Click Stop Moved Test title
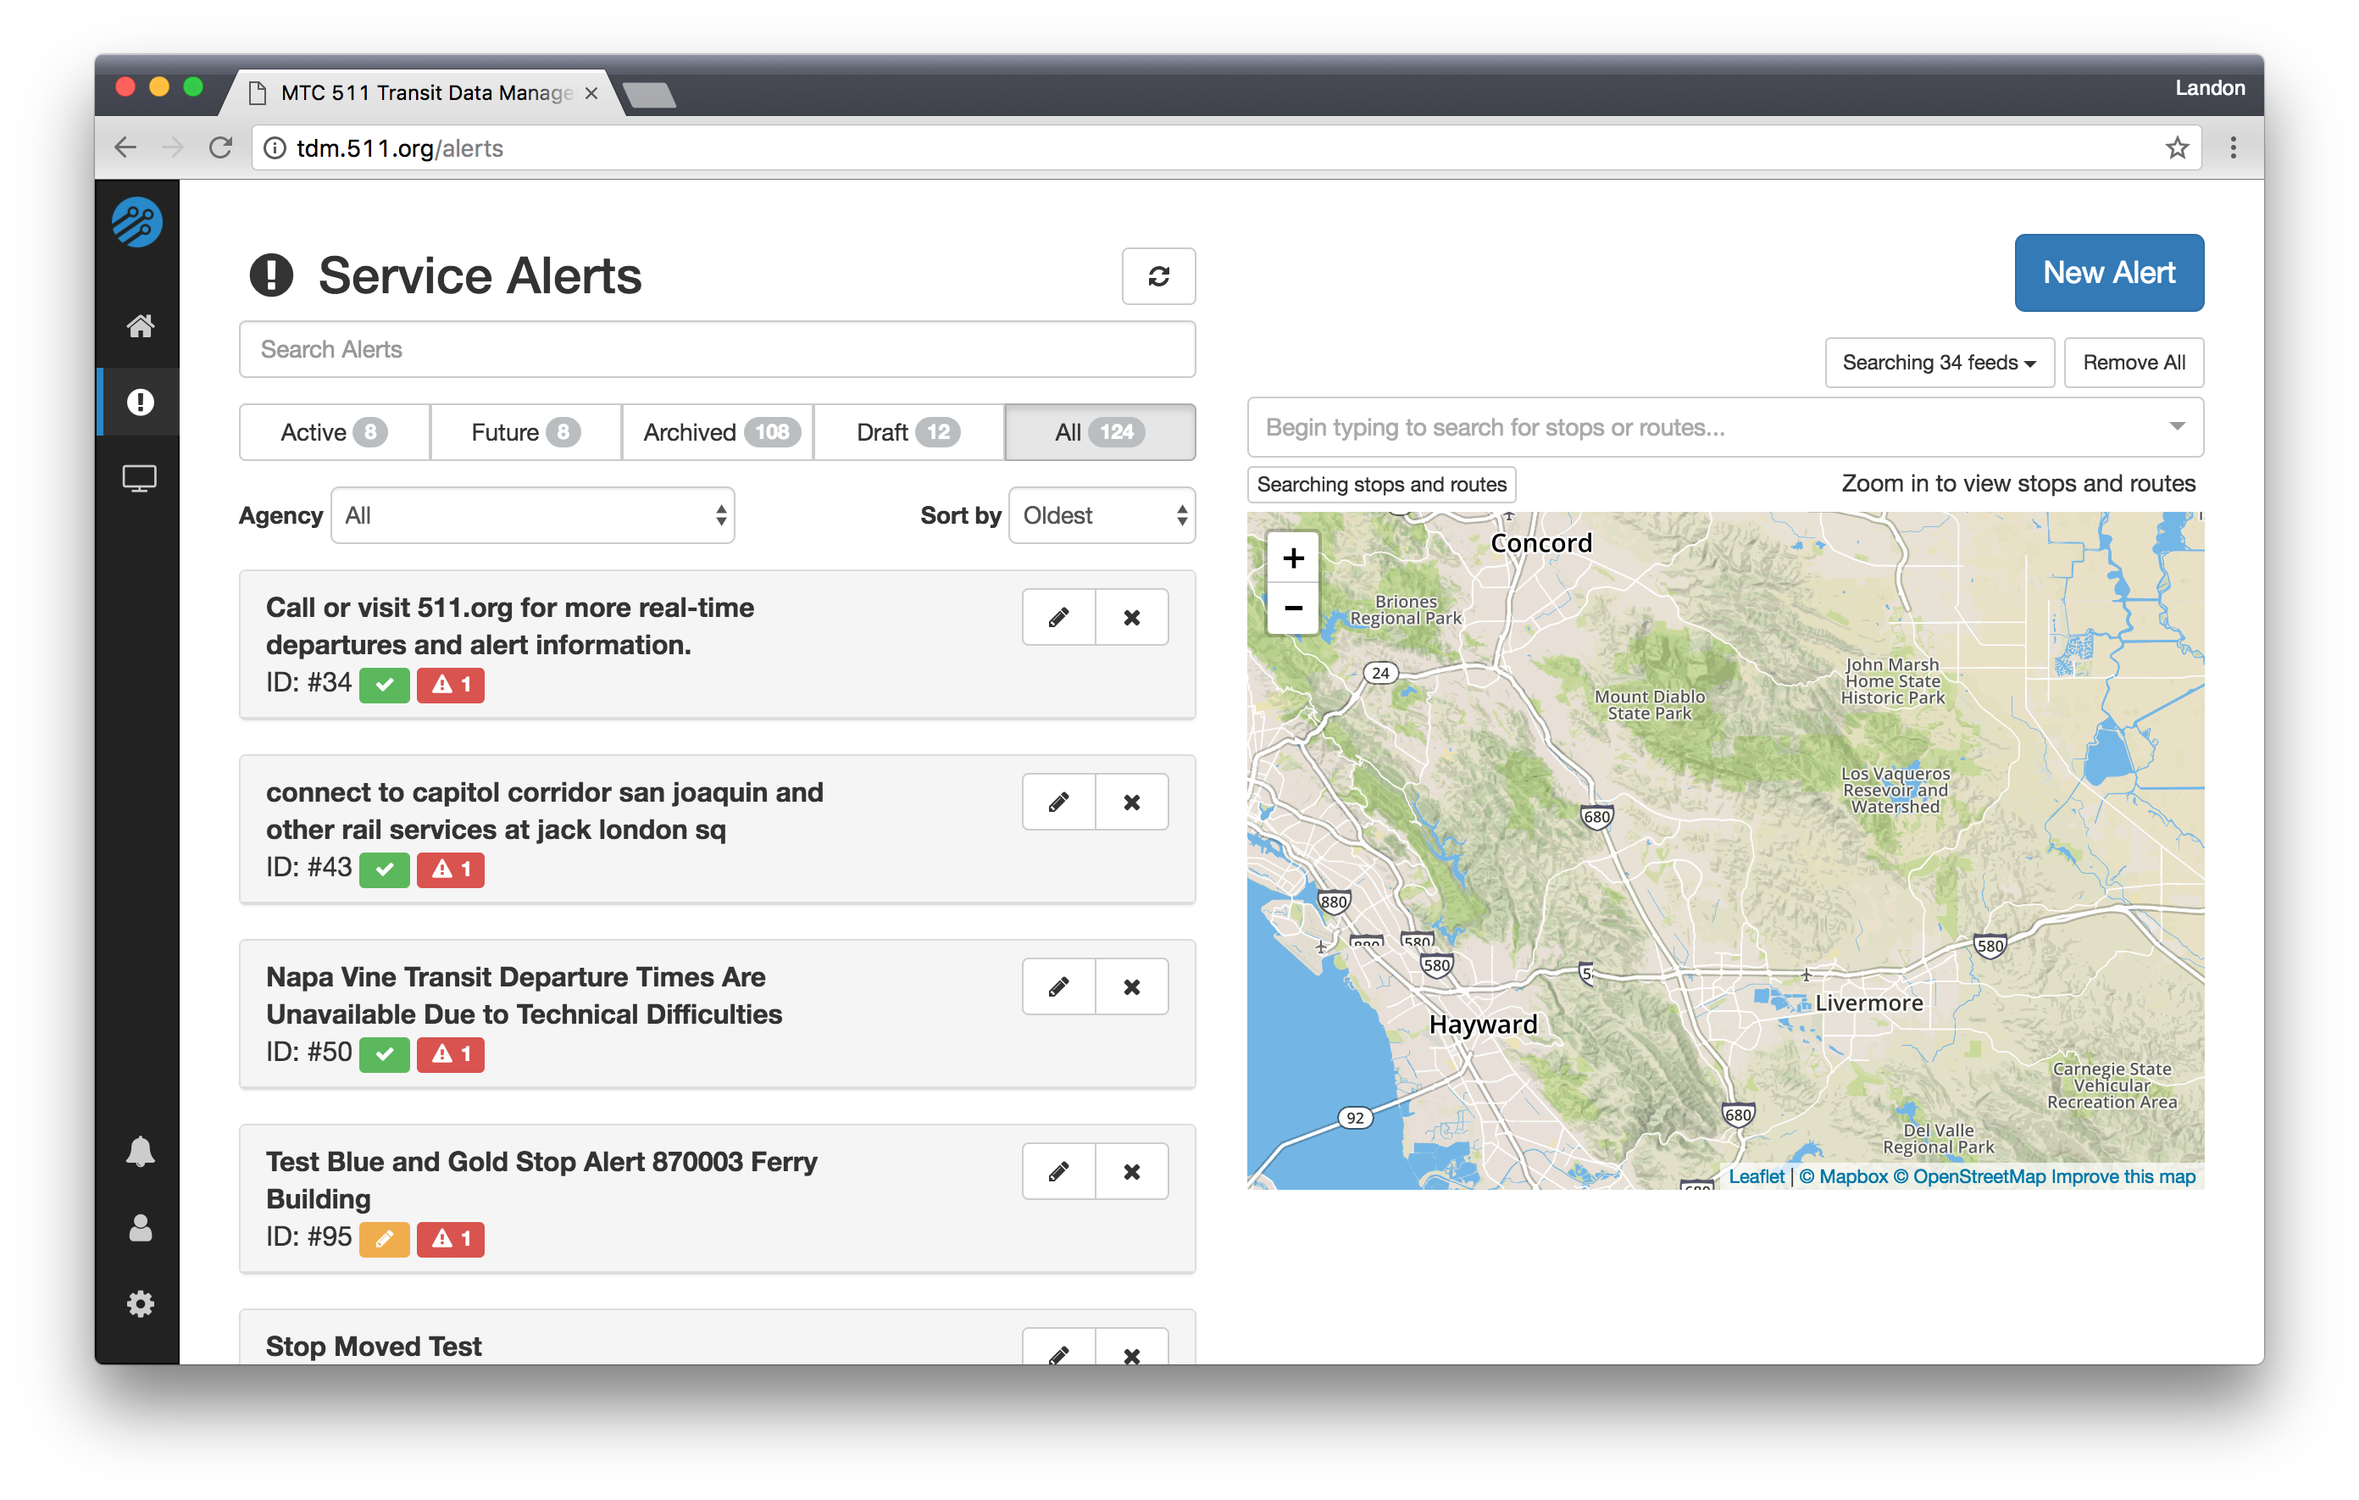This screenshot has width=2359, height=1500. (x=373, y=1346)
